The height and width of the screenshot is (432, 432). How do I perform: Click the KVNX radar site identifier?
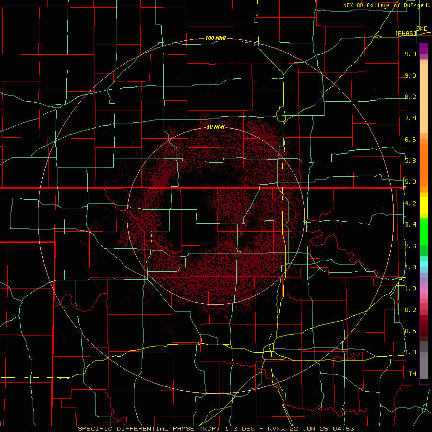(x=277, y=429)
